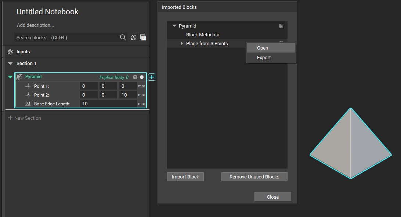
Task: Click the Add description field
Action: point(35,25)
